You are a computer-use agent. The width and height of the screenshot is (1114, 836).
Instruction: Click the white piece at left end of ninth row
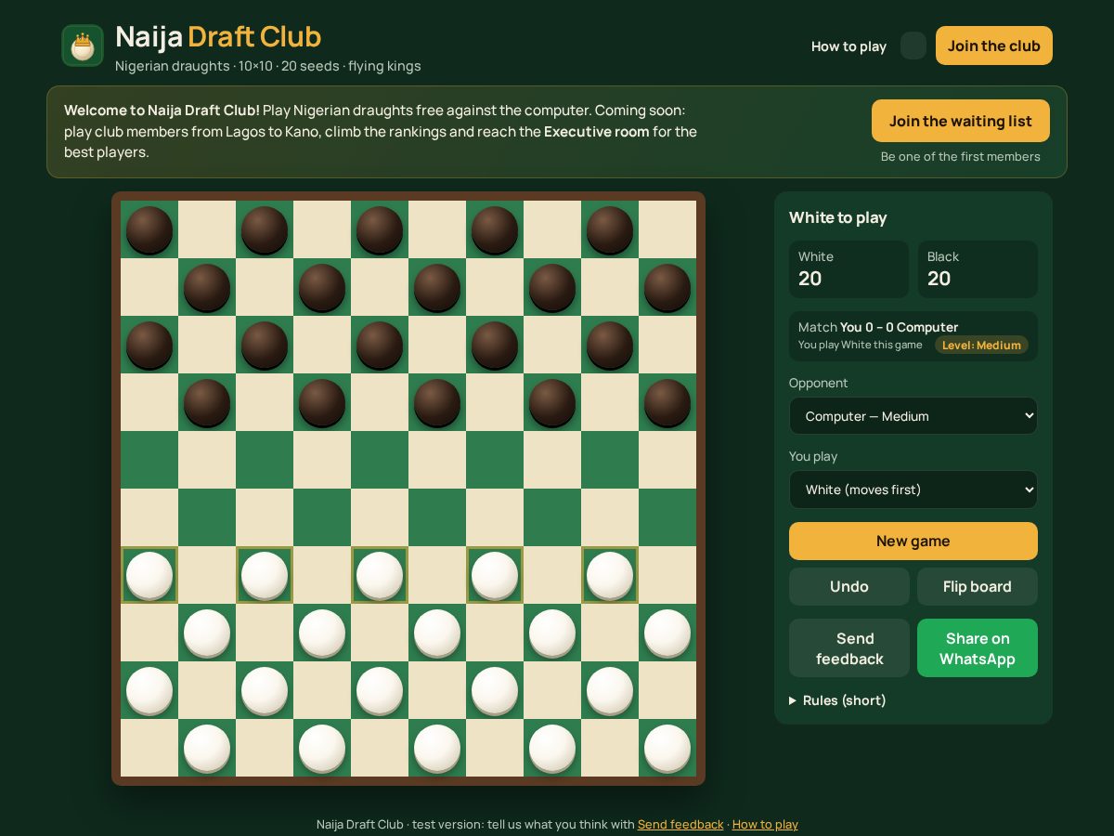pos(149,690)
